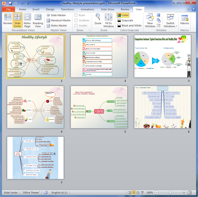Switch to Normal presentation view
Screen dimensions: 198x197
tap(7, 20)
